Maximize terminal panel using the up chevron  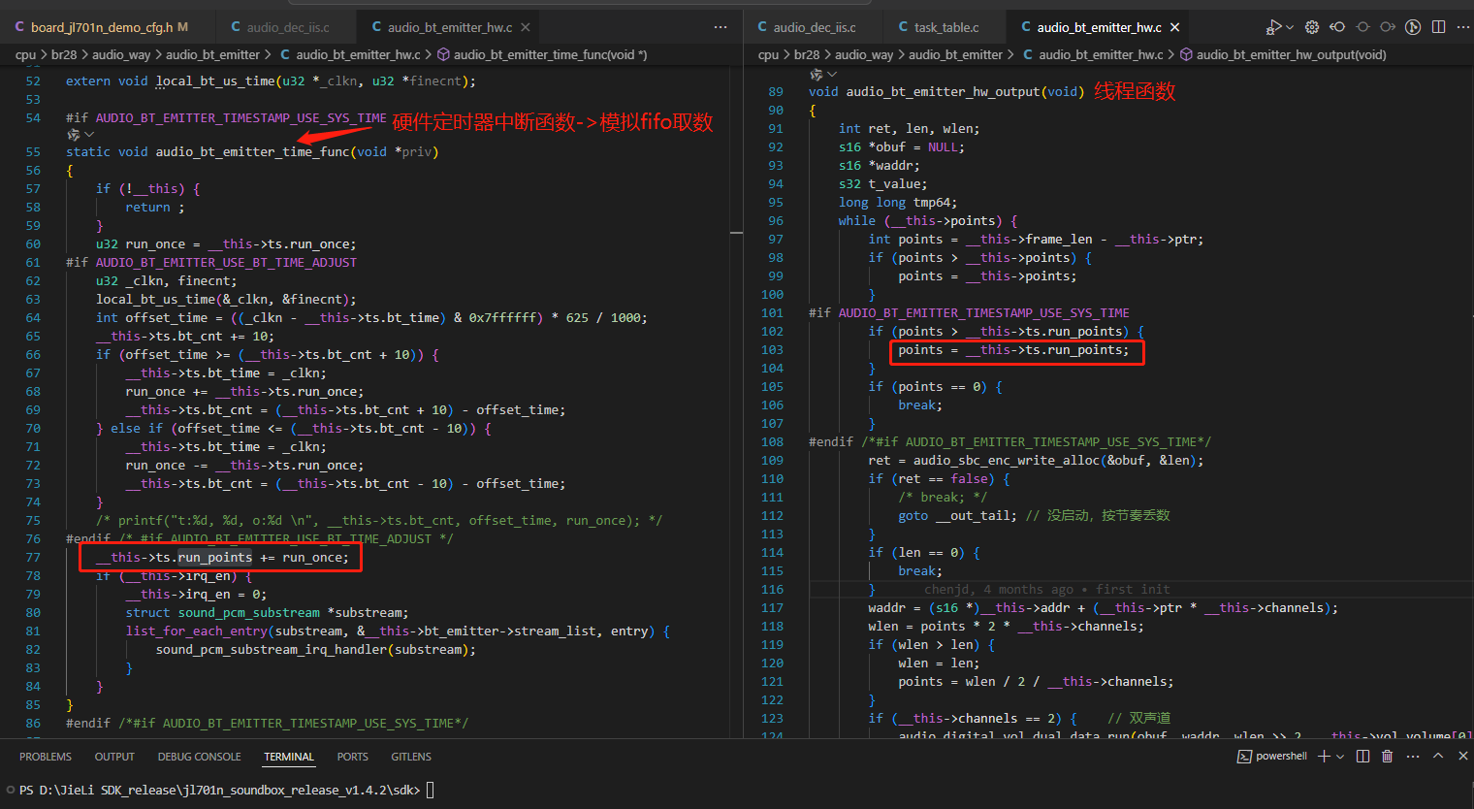pos(1438,756)
